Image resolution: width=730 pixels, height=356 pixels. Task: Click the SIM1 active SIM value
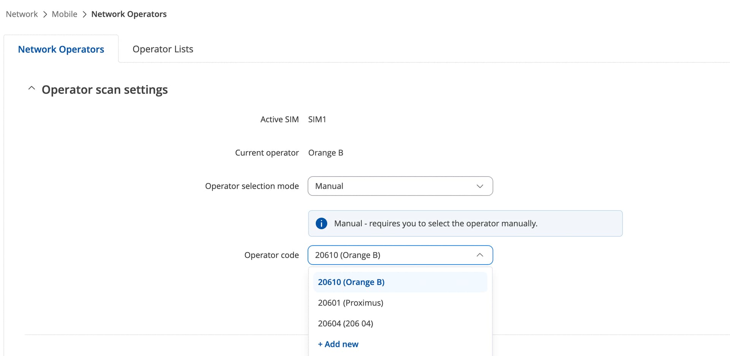coord(317,119)
